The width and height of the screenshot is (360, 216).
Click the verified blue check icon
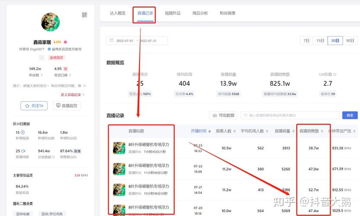pos(49,49)
